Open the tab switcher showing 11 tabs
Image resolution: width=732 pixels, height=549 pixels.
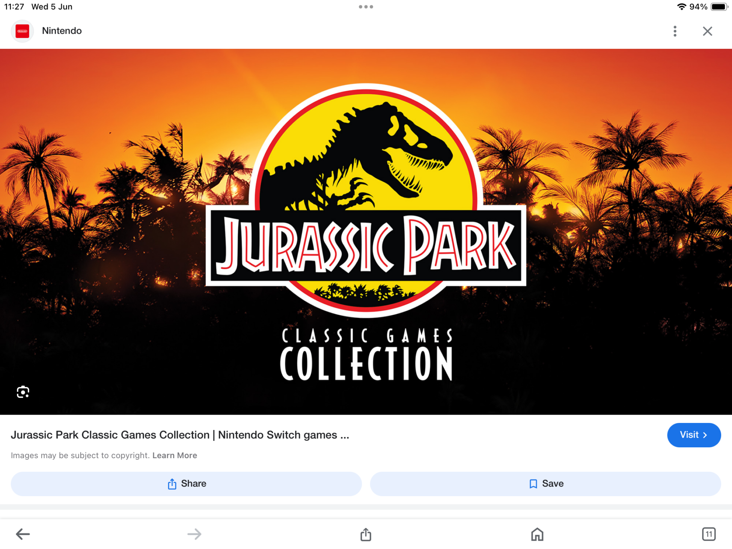coord(709,534)
